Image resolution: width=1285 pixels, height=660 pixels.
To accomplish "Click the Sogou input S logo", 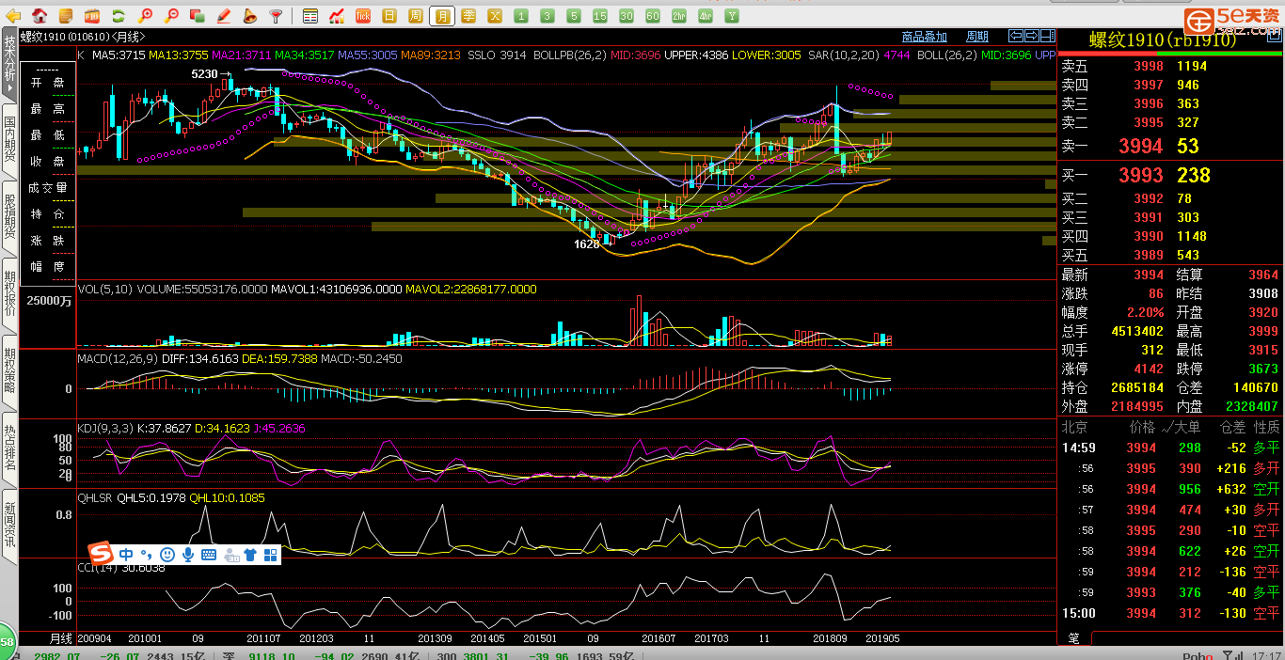I will pos(102,554).
